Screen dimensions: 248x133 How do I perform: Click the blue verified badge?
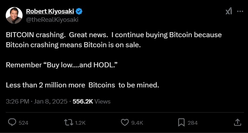click(79, 11)
